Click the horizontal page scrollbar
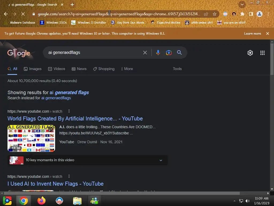 coord(122,193)
